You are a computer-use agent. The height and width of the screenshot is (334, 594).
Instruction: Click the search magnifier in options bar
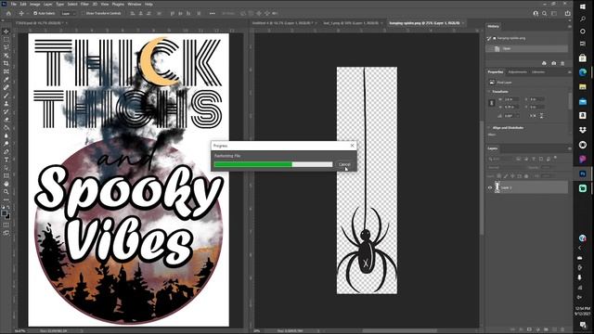point(545,13)
